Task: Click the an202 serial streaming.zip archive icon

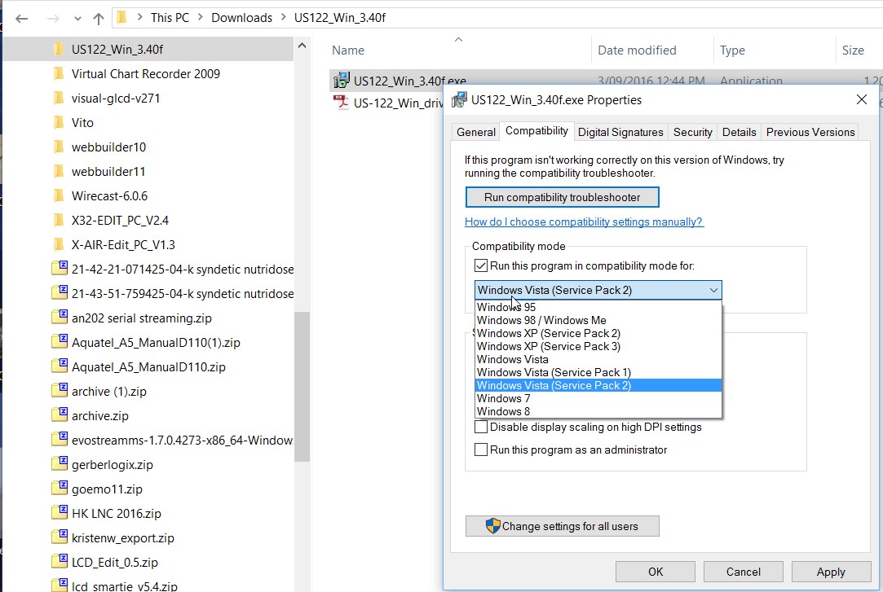Action: click(60, 317)
